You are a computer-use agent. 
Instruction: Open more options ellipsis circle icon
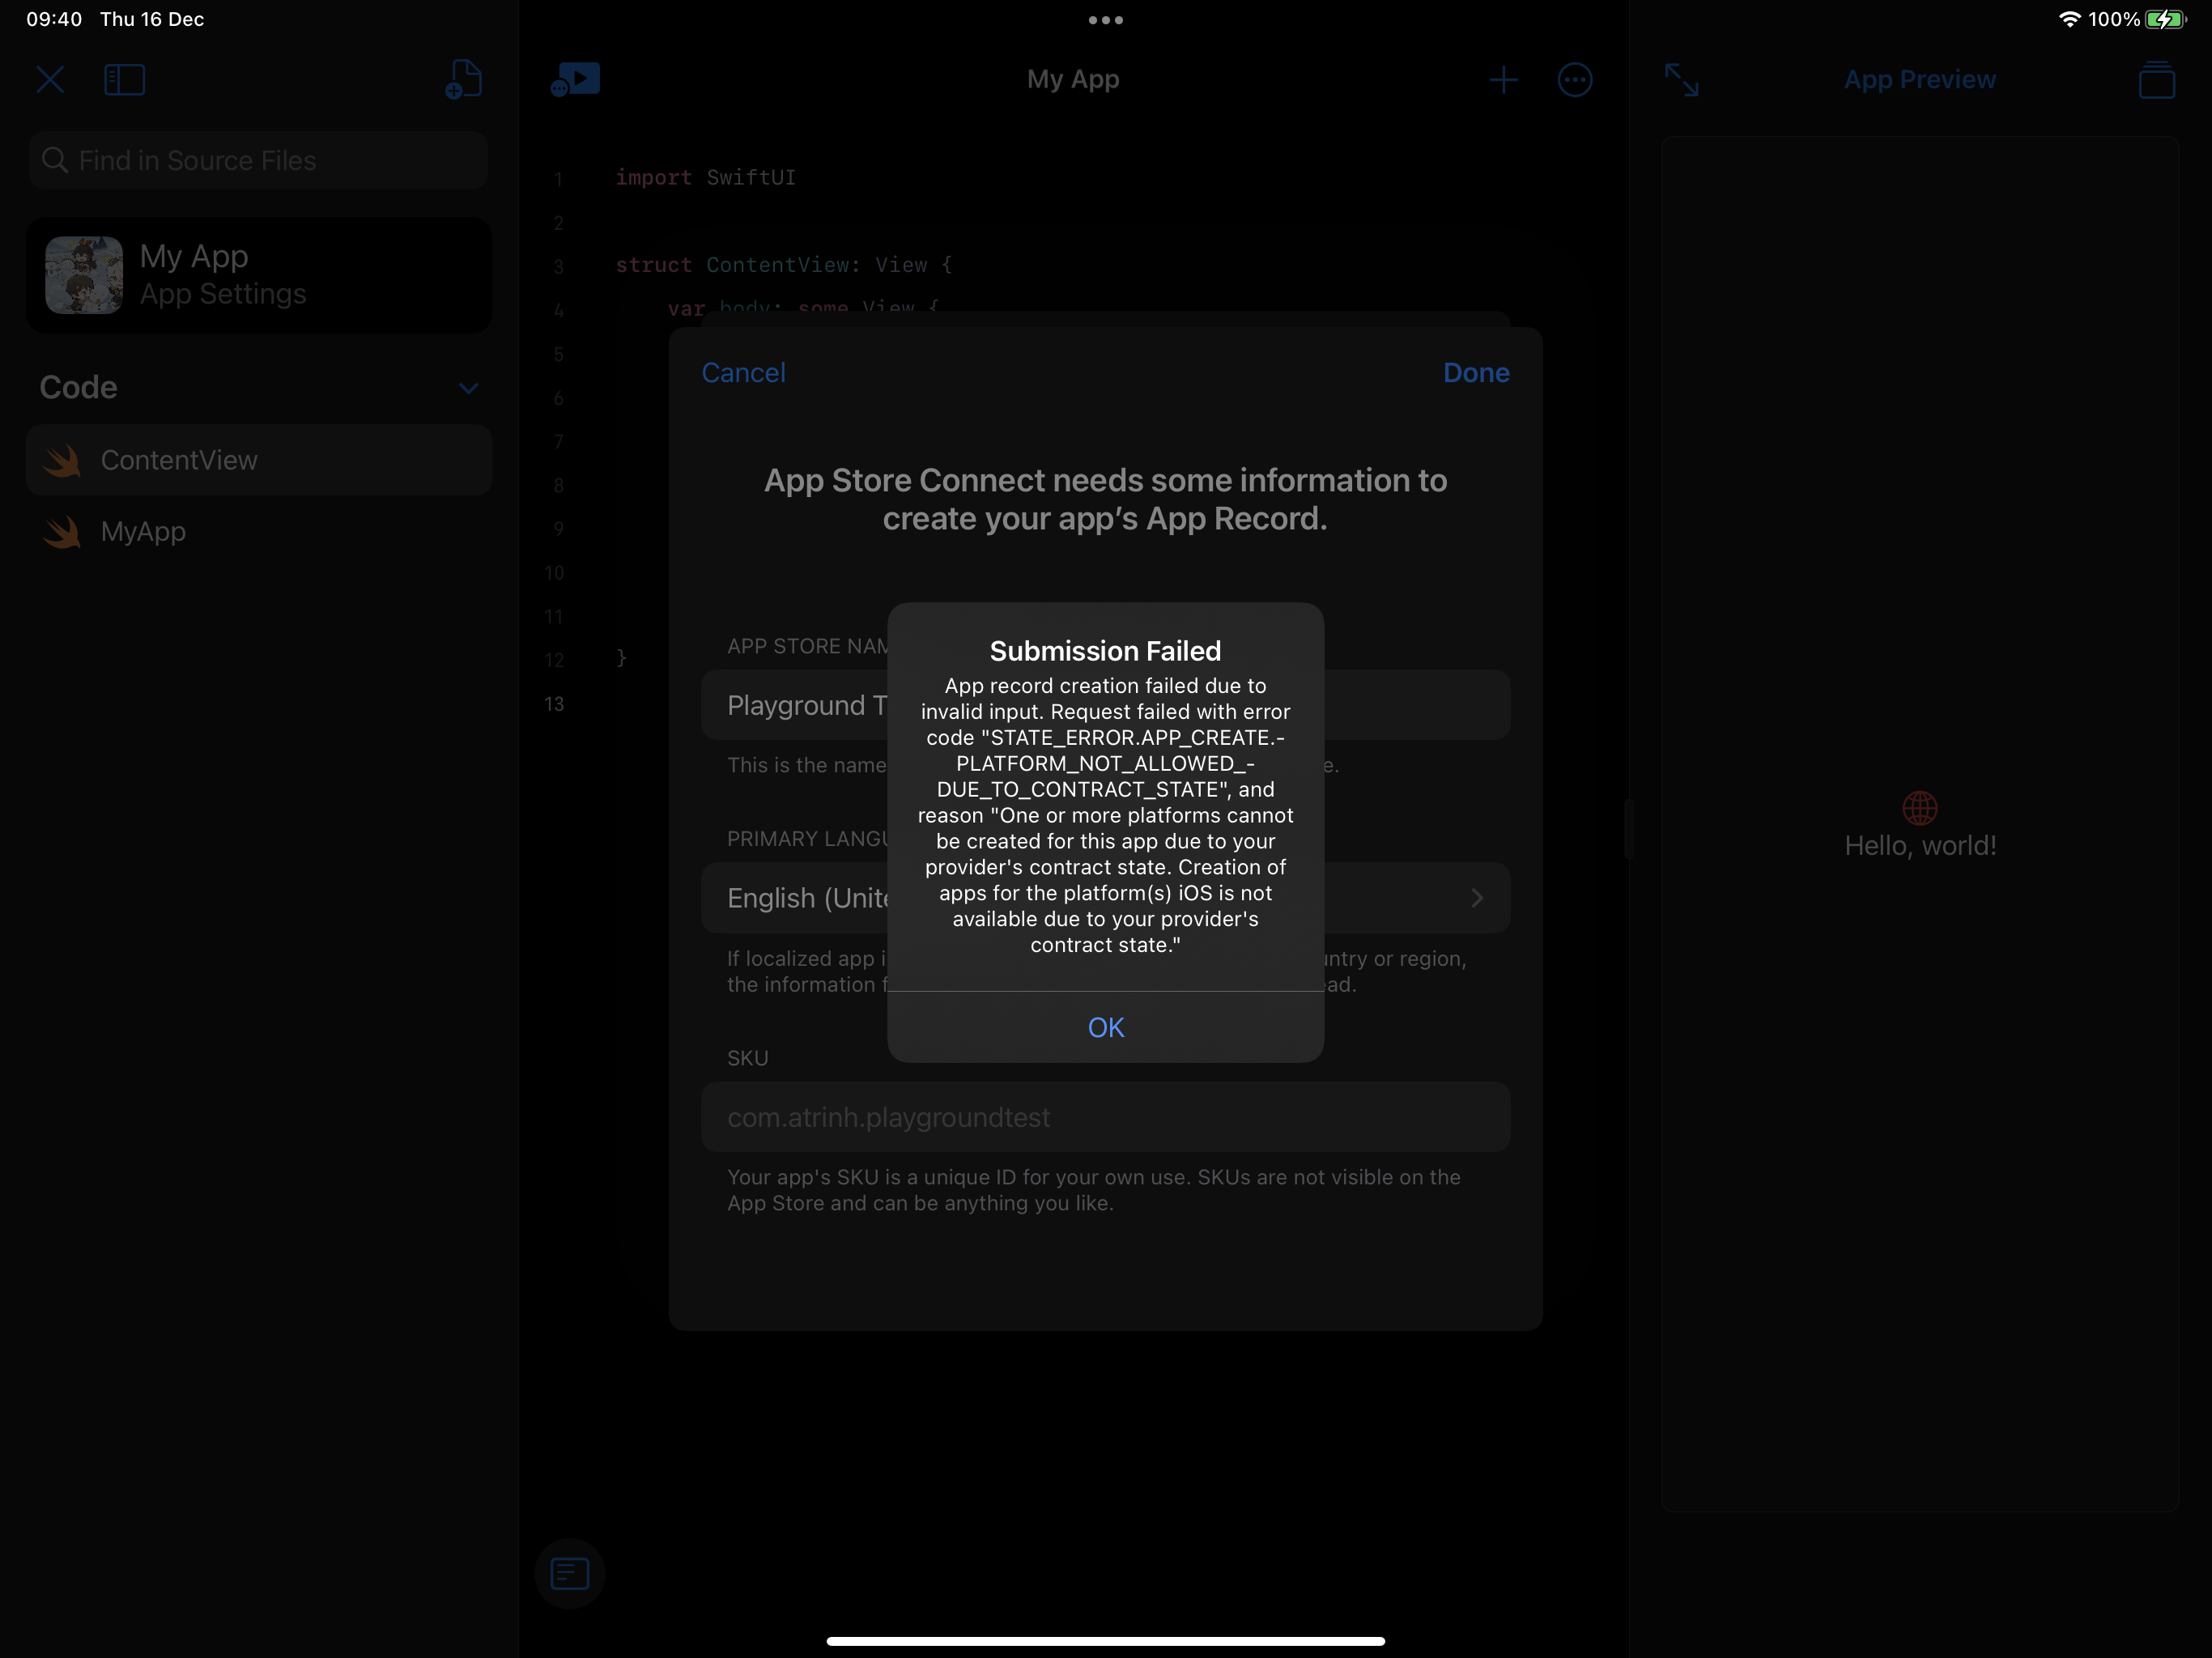tap(1574, 80)
